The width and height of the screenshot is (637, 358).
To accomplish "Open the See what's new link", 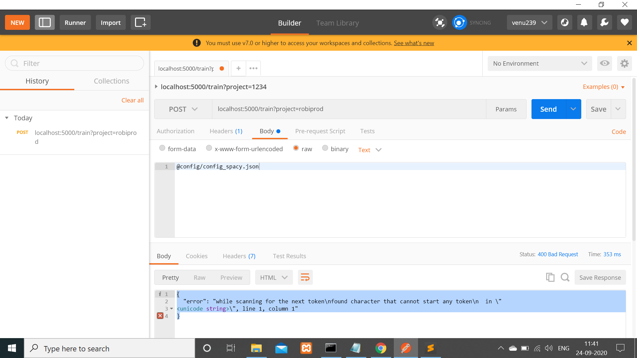I will pyautogui.click(x=414, y=43).
